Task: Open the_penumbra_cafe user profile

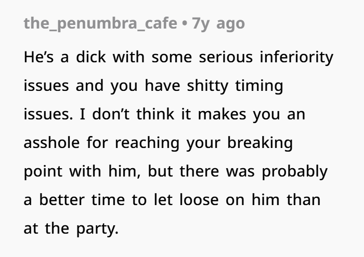Action: pyautogui.click(x=100, y=24)
